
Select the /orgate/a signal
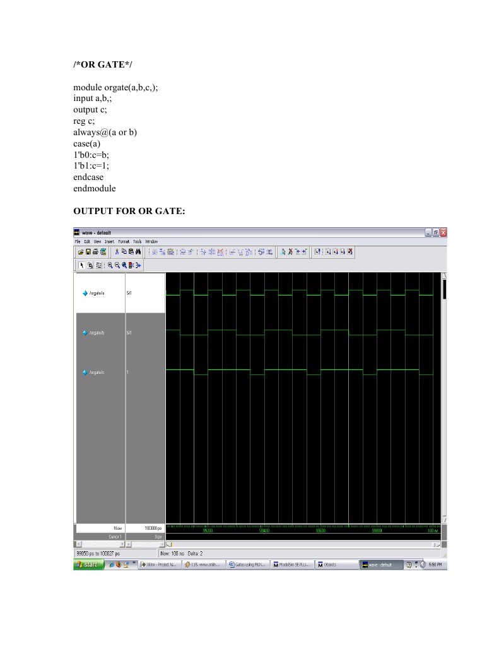(96, 294)
